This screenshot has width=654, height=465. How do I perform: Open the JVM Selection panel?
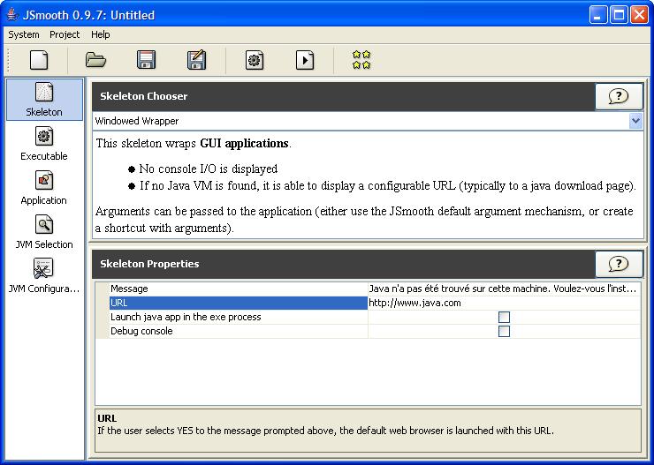click(x=44, y=231)
